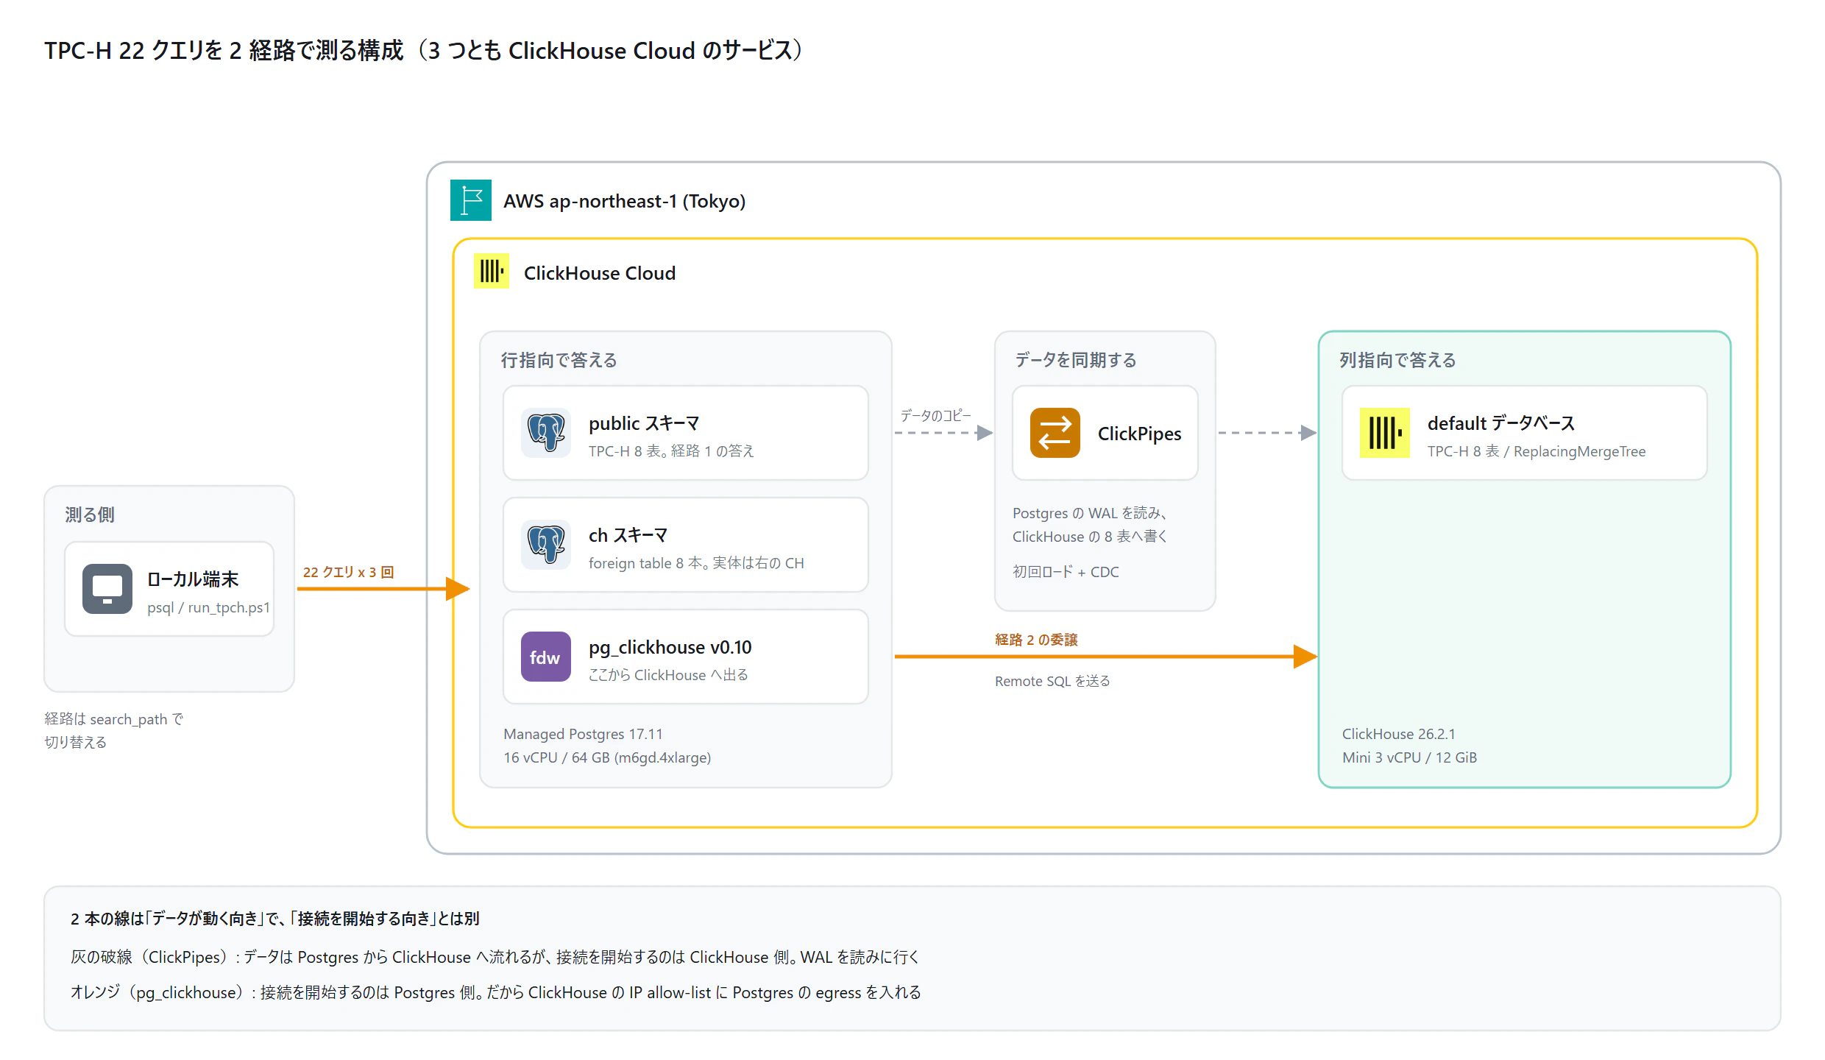Click the foreign table 8 本 subtitle
The width and height of the screenshot is (1825, 1060).
696,563
